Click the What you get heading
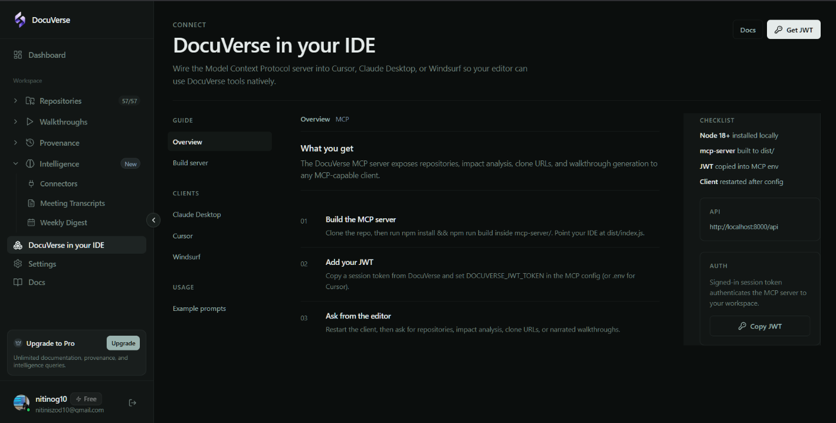The height and width of the screenshot is (423, 836). tap(327, 148)
